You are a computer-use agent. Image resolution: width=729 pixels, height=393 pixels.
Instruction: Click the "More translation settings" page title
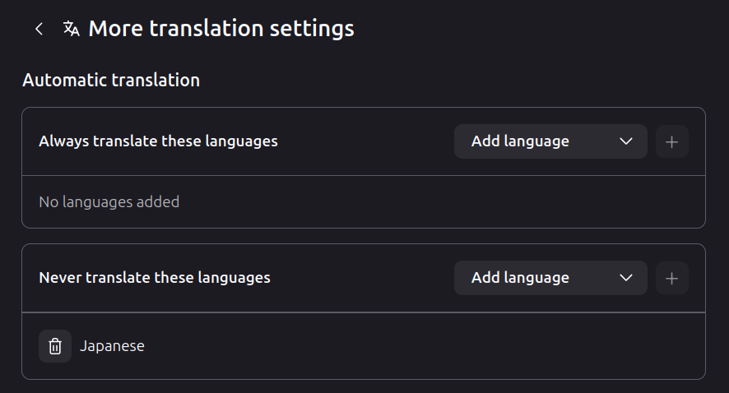tap(221, 29)
